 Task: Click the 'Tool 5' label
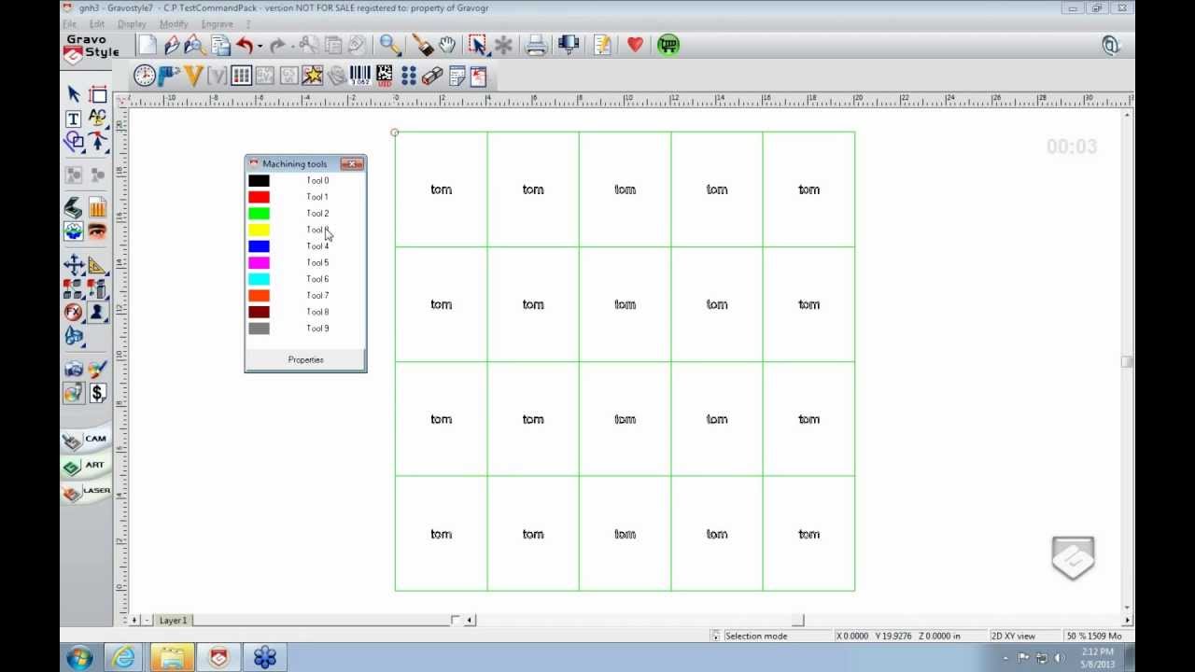click(x=317, y=263)
